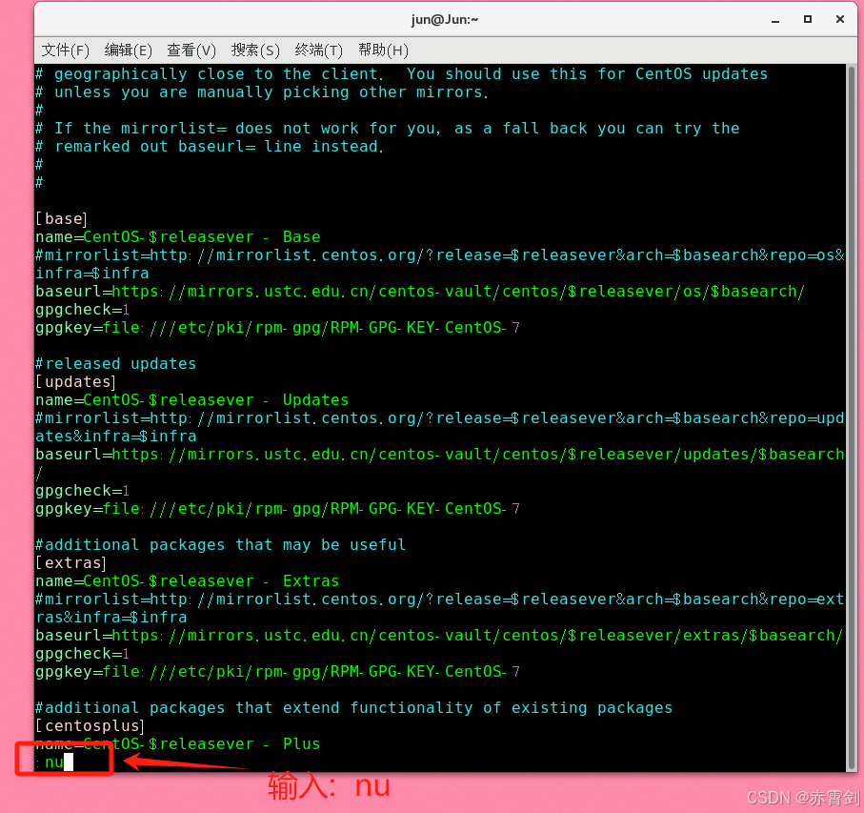Click the baseurl line containing /extras/$basearch/

click(x=439, y=635)
